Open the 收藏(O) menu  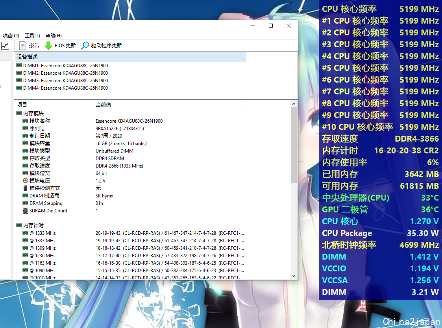11,35
